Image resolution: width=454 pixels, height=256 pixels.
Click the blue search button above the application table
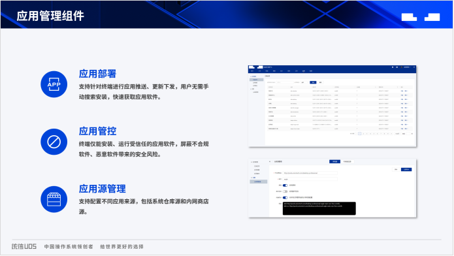pyautogui.click(x=313, y=82)
